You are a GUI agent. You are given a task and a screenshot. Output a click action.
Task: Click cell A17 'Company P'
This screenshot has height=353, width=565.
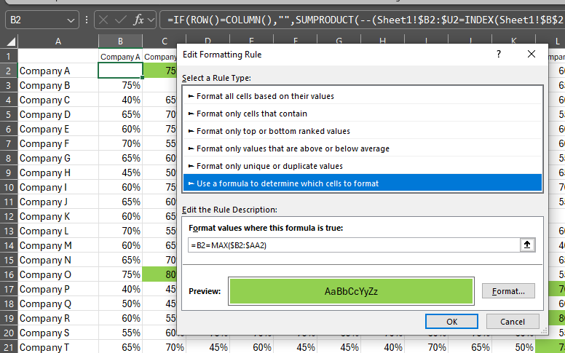[x=58, y=289]
